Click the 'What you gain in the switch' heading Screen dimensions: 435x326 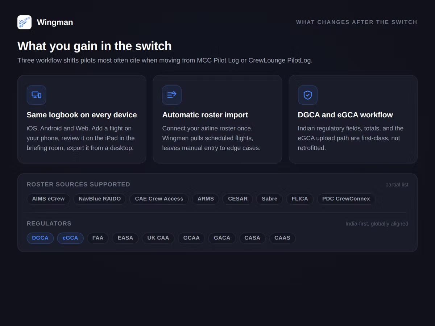(95, 46)
